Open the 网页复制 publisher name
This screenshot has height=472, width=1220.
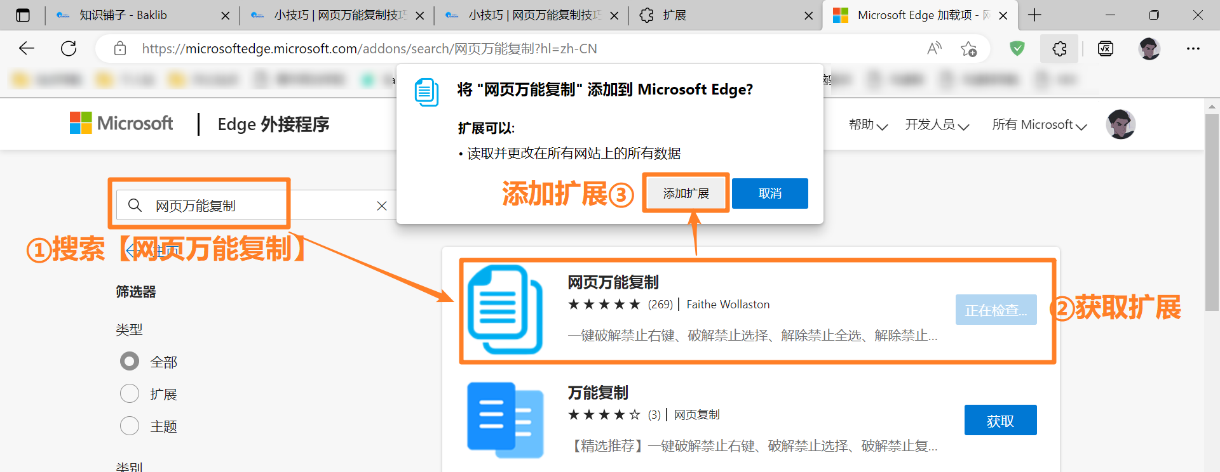click(x=696, y=415)
